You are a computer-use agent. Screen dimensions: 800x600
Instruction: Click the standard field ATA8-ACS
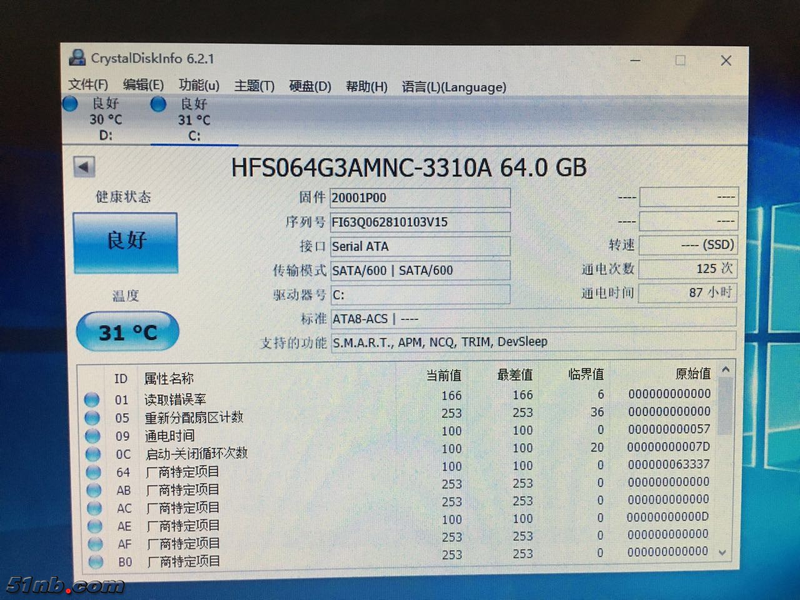(533, 318)
